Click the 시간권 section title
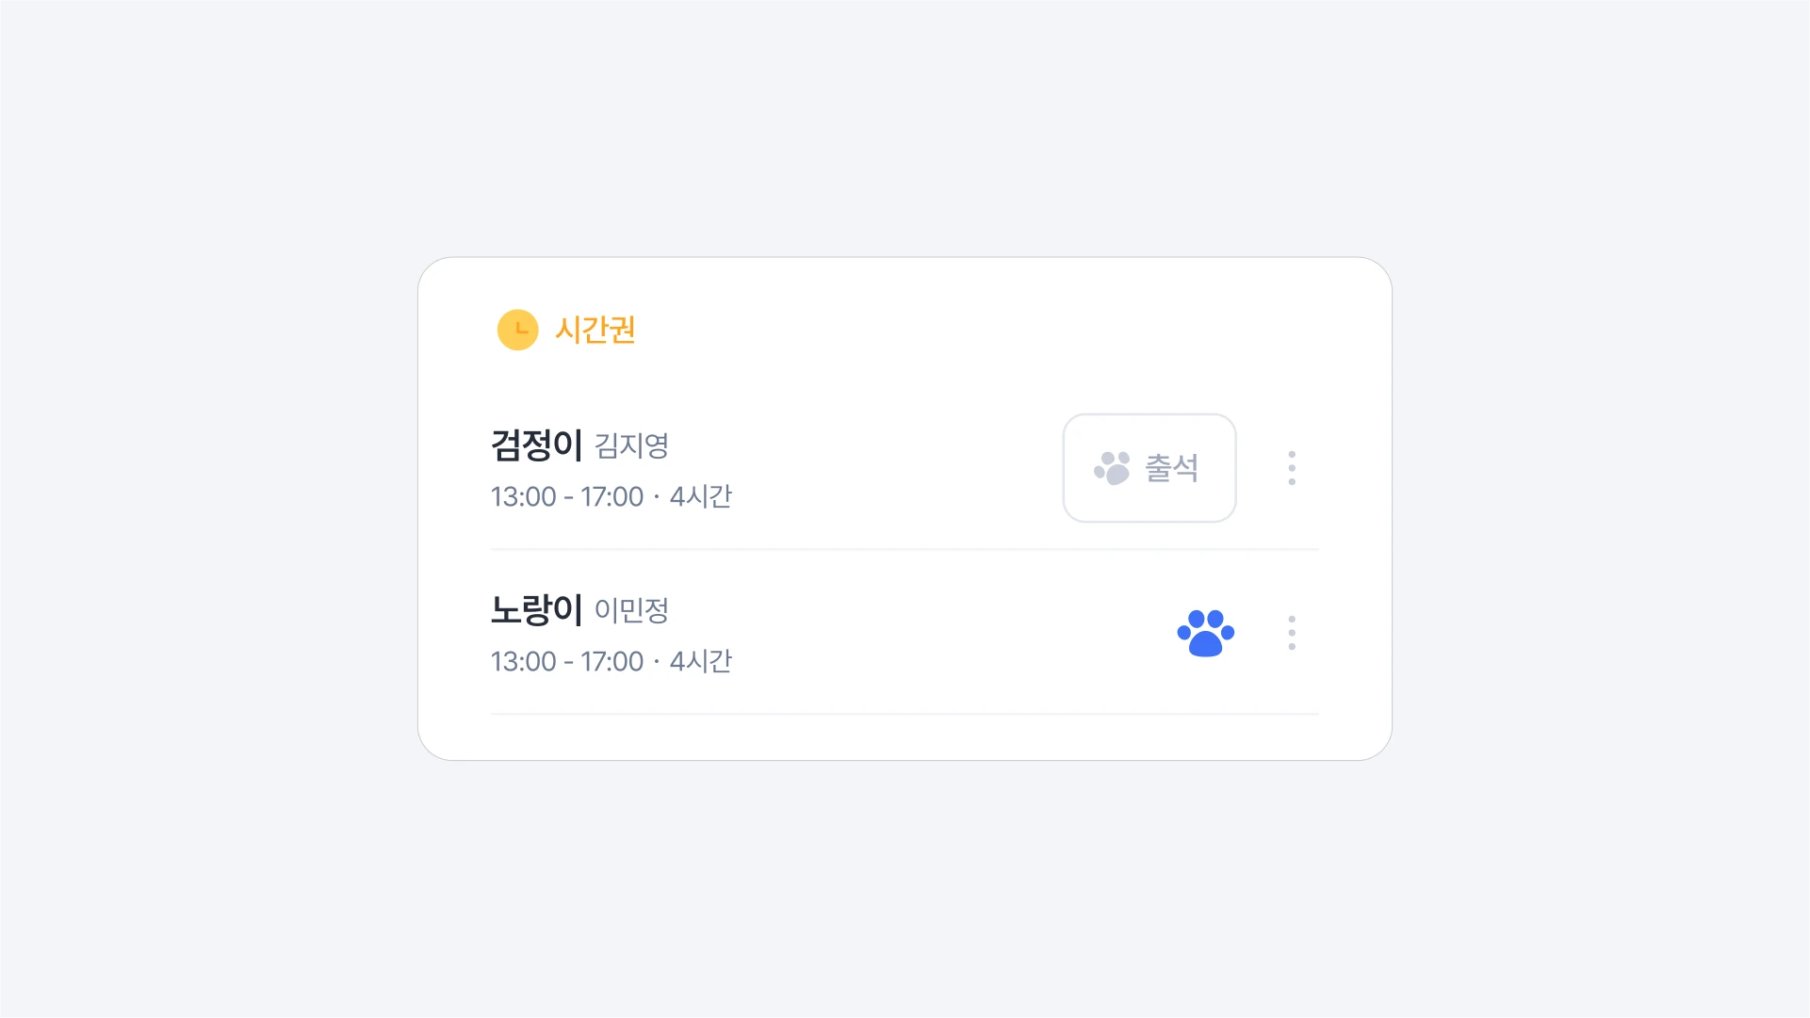 point(595,330)
